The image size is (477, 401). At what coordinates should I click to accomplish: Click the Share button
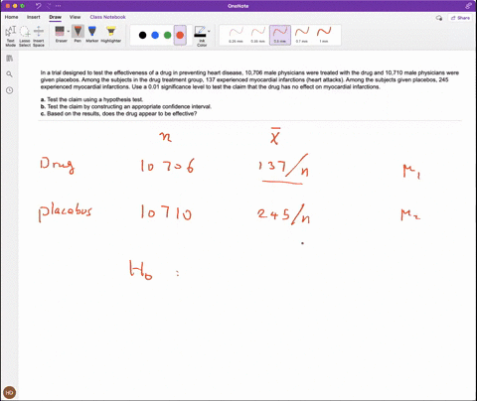(x=461, y=18)
